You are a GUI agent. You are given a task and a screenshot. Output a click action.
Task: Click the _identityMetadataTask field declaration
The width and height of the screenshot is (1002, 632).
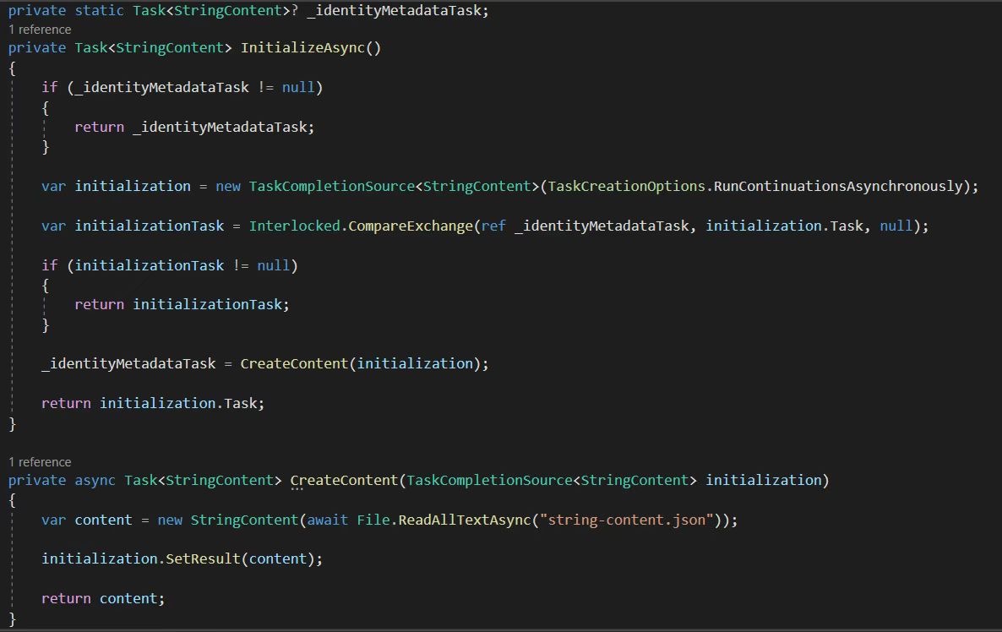click(x=394, y=11)
